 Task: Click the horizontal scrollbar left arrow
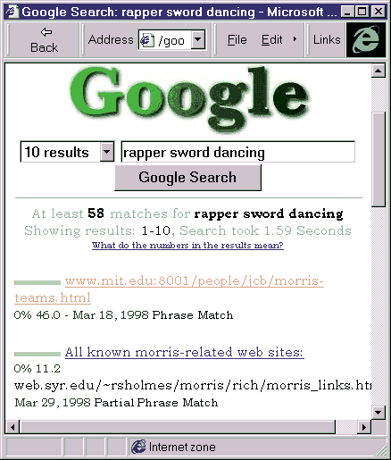coord(12,427)
